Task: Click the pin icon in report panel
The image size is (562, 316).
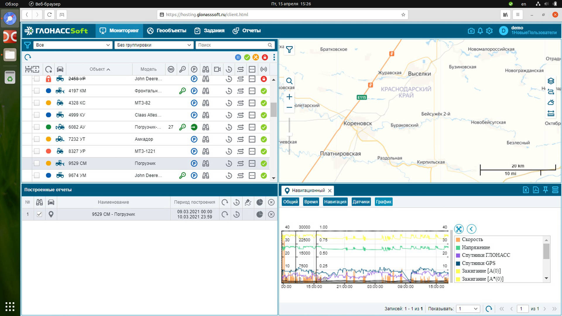Action: (545, 190)
